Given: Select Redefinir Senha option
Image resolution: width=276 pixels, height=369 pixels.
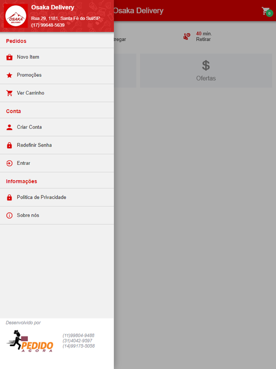Looking at the screenshot, I should [x=57, y=145].
